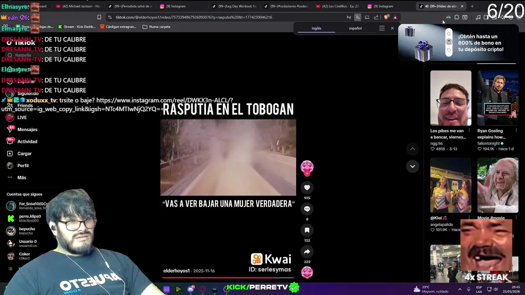This screenshot has height=295, width=525.
Task: Switch to the Michael Jackson YouTube tab
Action: [x=78, y=6]
